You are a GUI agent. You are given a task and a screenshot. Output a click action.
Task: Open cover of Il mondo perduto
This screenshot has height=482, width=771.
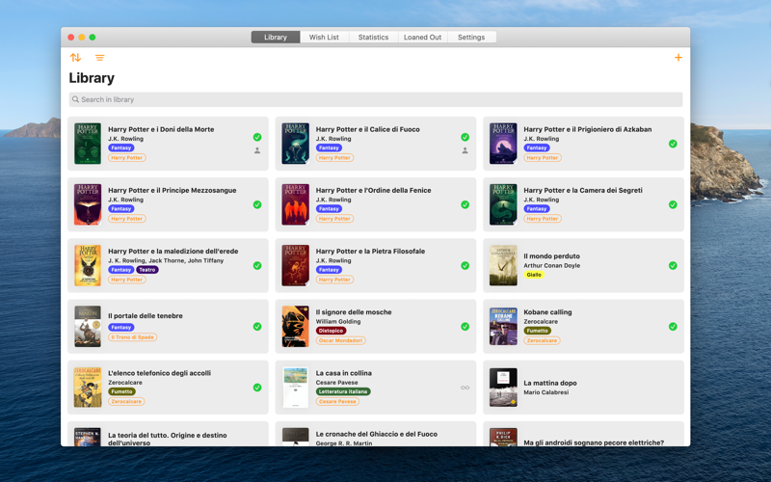coord(503,266)
